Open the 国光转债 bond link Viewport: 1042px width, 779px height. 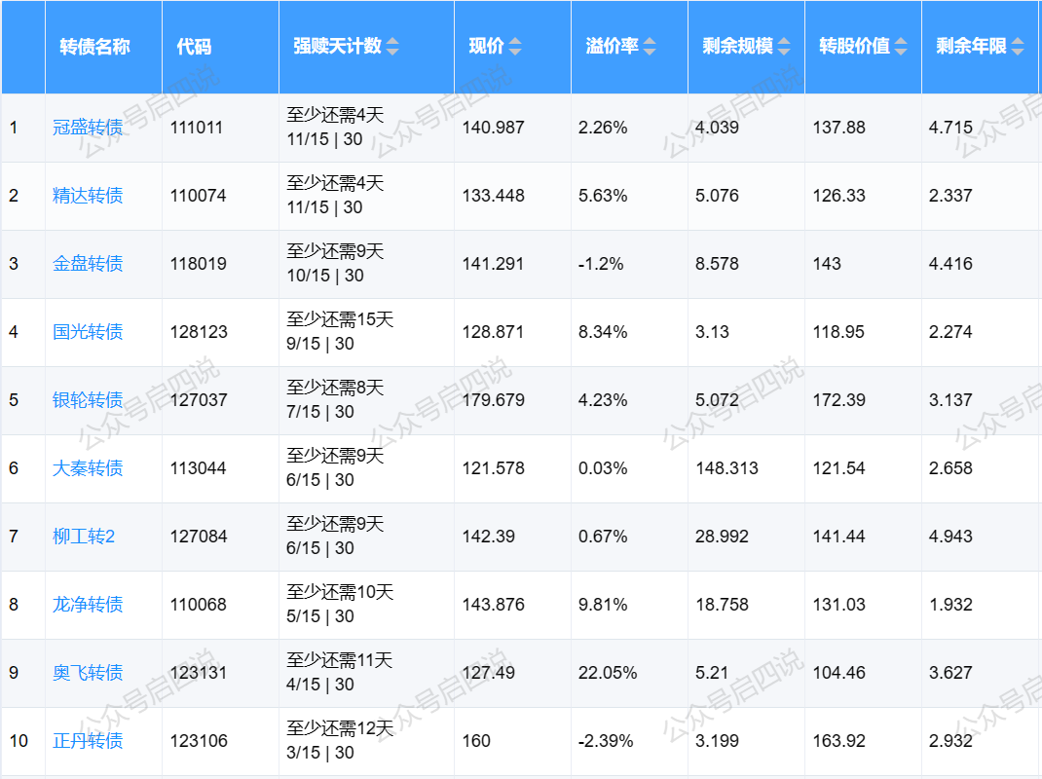[x=88, y=332]
